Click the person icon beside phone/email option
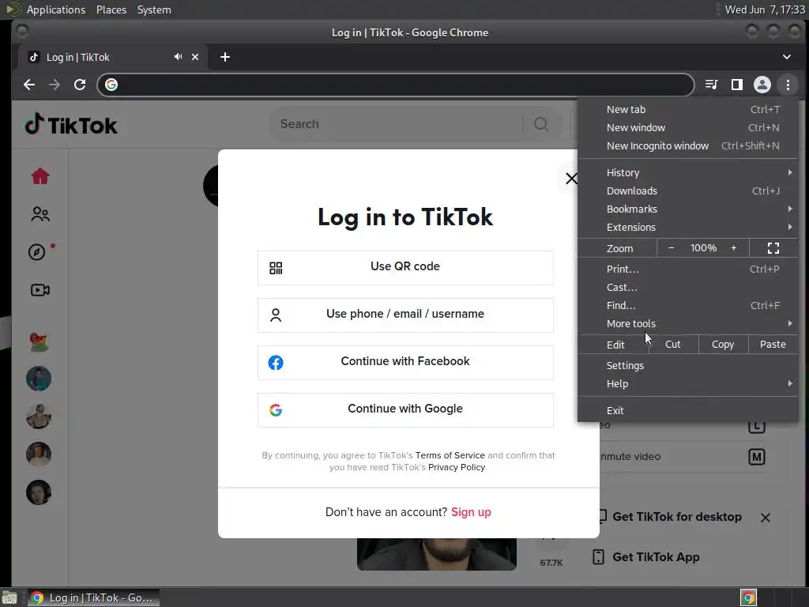The width and height of the screenshot is (809, 607). point(276,315)
